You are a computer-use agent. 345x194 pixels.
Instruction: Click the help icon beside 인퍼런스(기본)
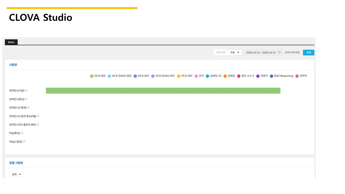26,91
